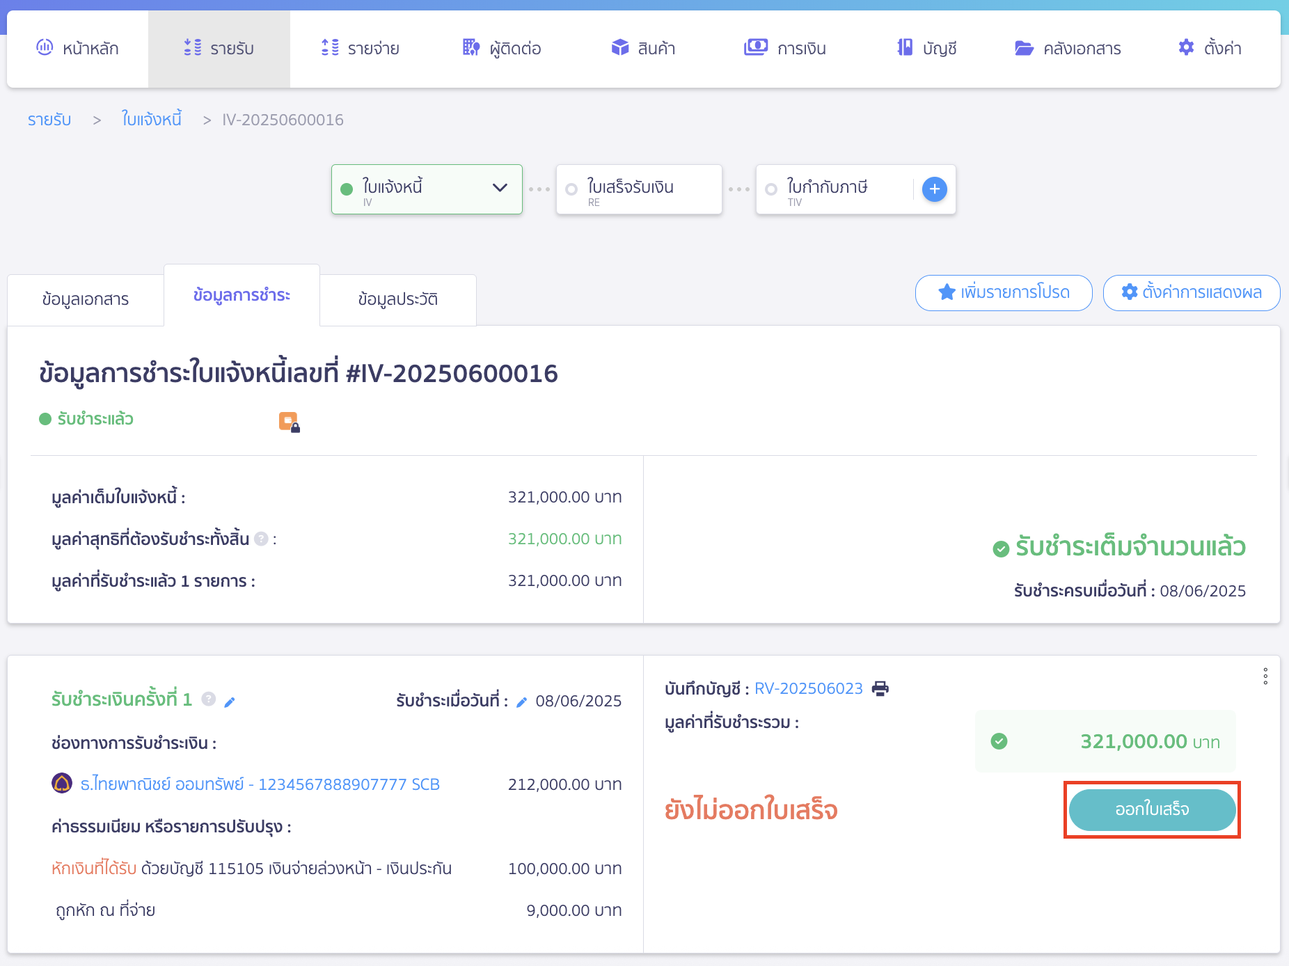This screenshot has height=966, width=1289.
Task: Open the three-dot menu on payment card
Action: pos(1265,676)
